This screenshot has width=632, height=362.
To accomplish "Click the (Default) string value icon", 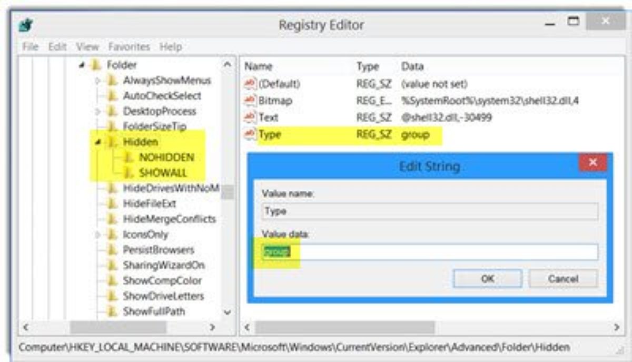I will pyautogui.click(x=250, y=84).
